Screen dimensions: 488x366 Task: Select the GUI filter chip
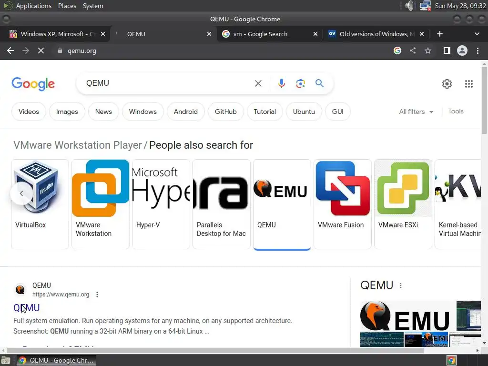[338, 112]
